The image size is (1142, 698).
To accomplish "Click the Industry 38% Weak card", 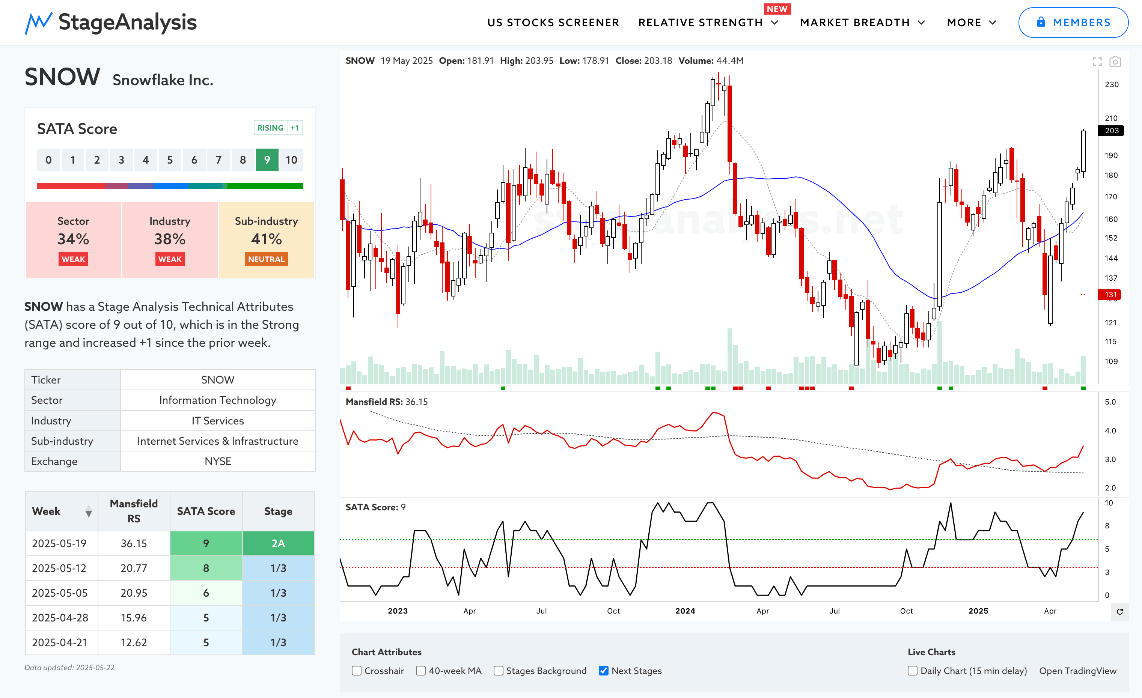I will (x=170, y=239).
